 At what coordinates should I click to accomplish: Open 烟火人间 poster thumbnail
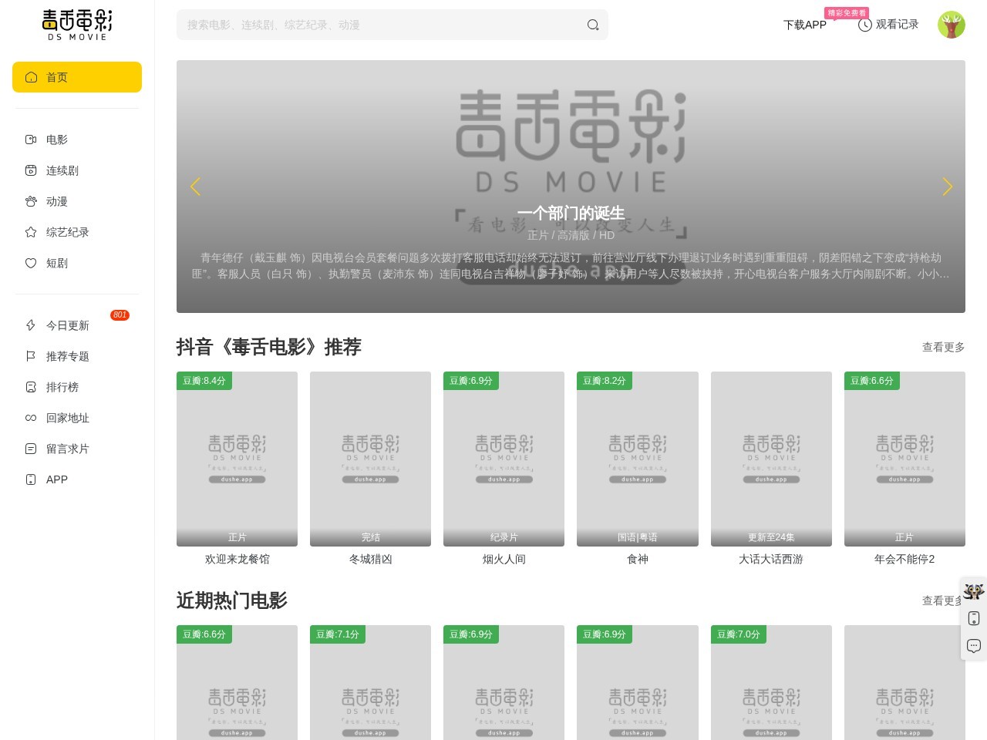[504, 459]
